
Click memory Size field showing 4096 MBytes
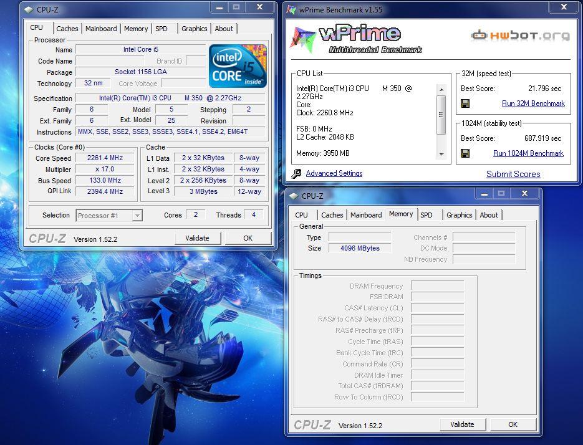tap(360, 248)
